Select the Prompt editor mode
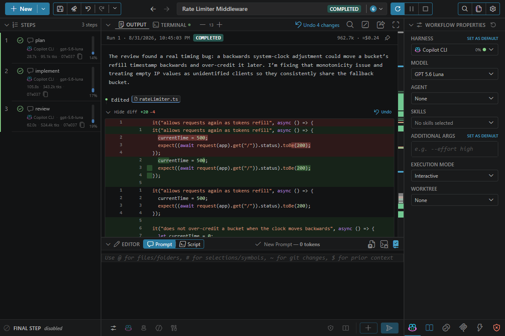This screenshot has height=336, width=505. pos(159,244)
